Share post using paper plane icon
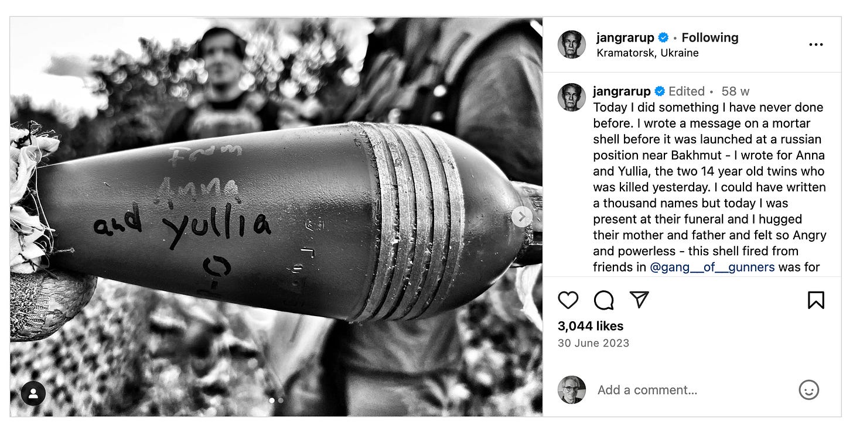The height and width of the screenshot is (429, 853). (x=639, y=300)
